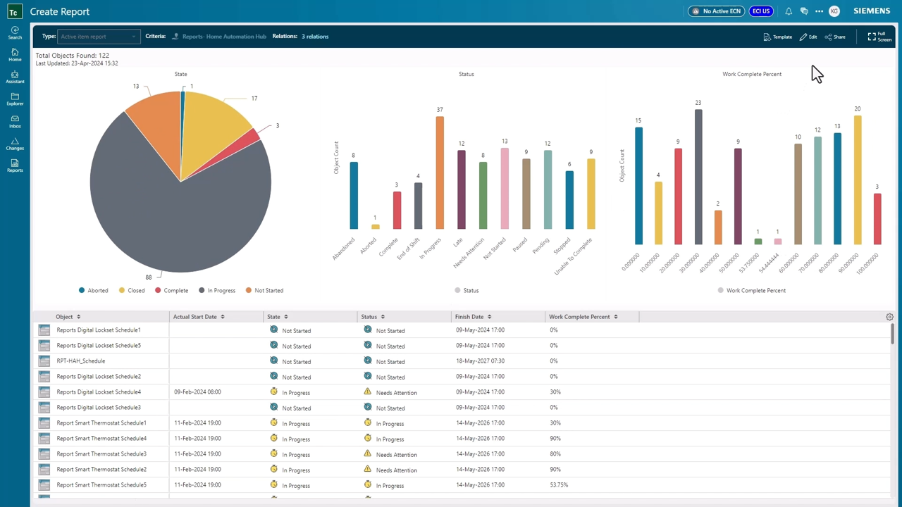The width and height of the screenshot is (902, 507).
Task: Click the Edit report button
Action: tap(808, 37)
